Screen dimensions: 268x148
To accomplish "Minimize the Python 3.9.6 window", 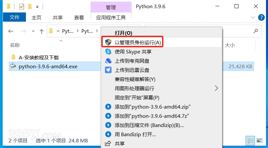I will 217,6.
